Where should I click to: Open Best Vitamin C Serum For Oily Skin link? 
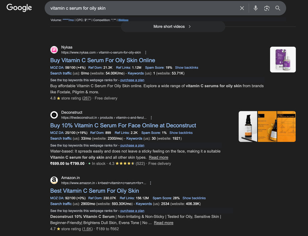[95, 191]
